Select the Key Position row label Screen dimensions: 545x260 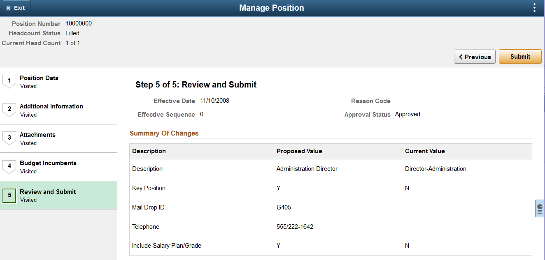(149, 188)
